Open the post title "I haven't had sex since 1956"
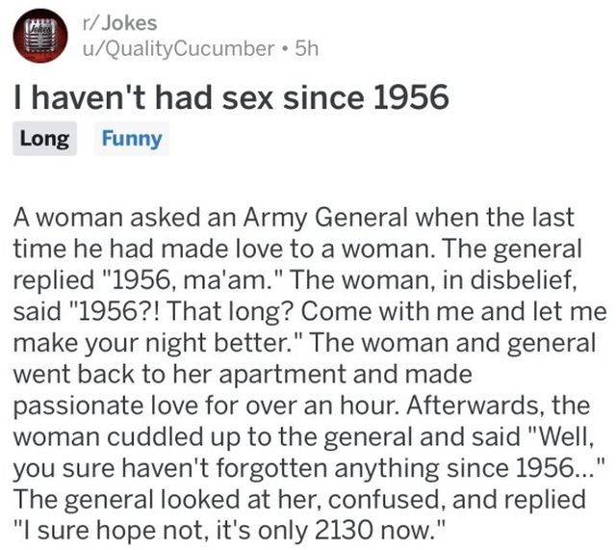This screenshot has height=550, width=616. [x=229, y=98]
